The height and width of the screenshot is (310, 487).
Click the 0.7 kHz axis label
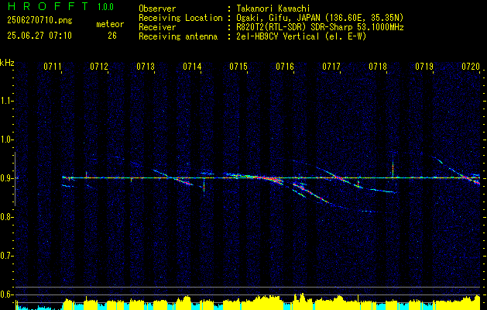(6, 256)
